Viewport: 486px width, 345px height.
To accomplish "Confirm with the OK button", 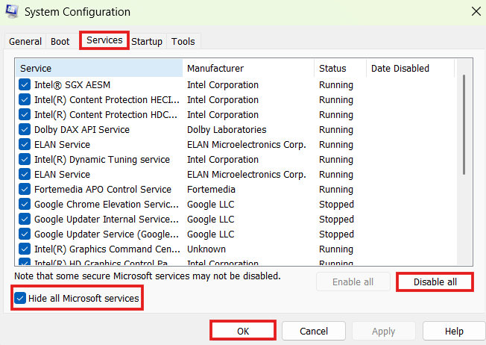I will [x=243, y=331].
